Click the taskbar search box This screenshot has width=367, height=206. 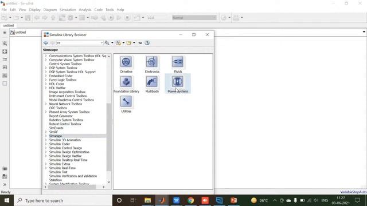point(63,200)
